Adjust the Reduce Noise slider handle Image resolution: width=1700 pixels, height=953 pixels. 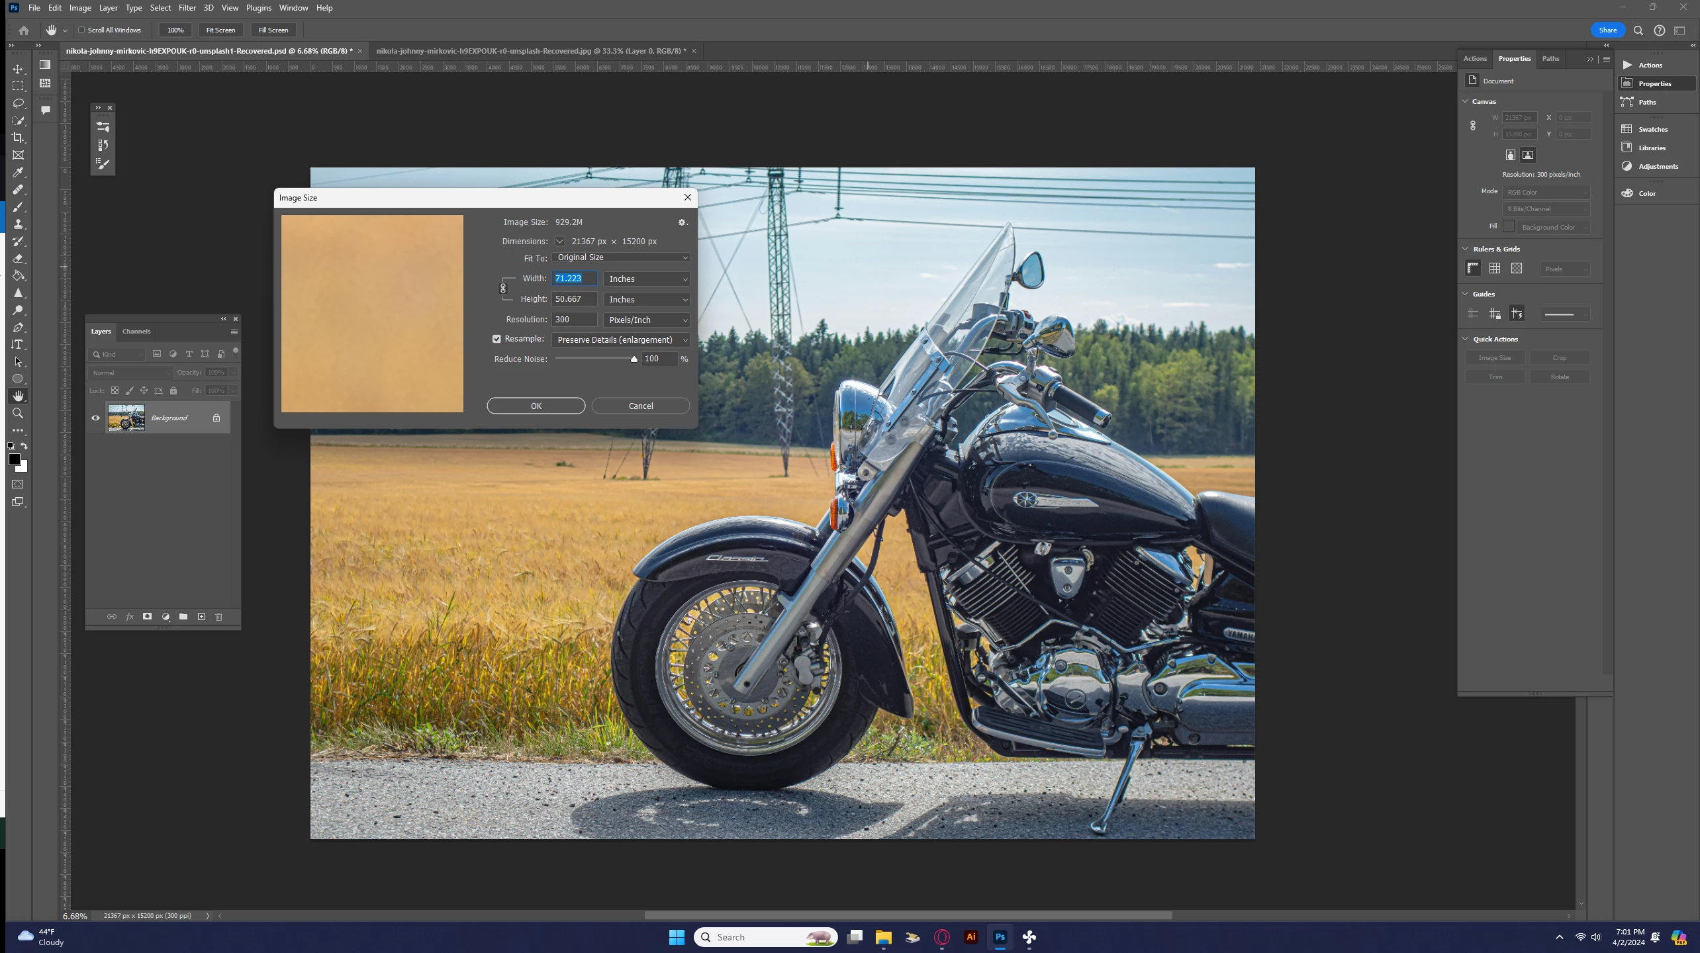(634, 359)
